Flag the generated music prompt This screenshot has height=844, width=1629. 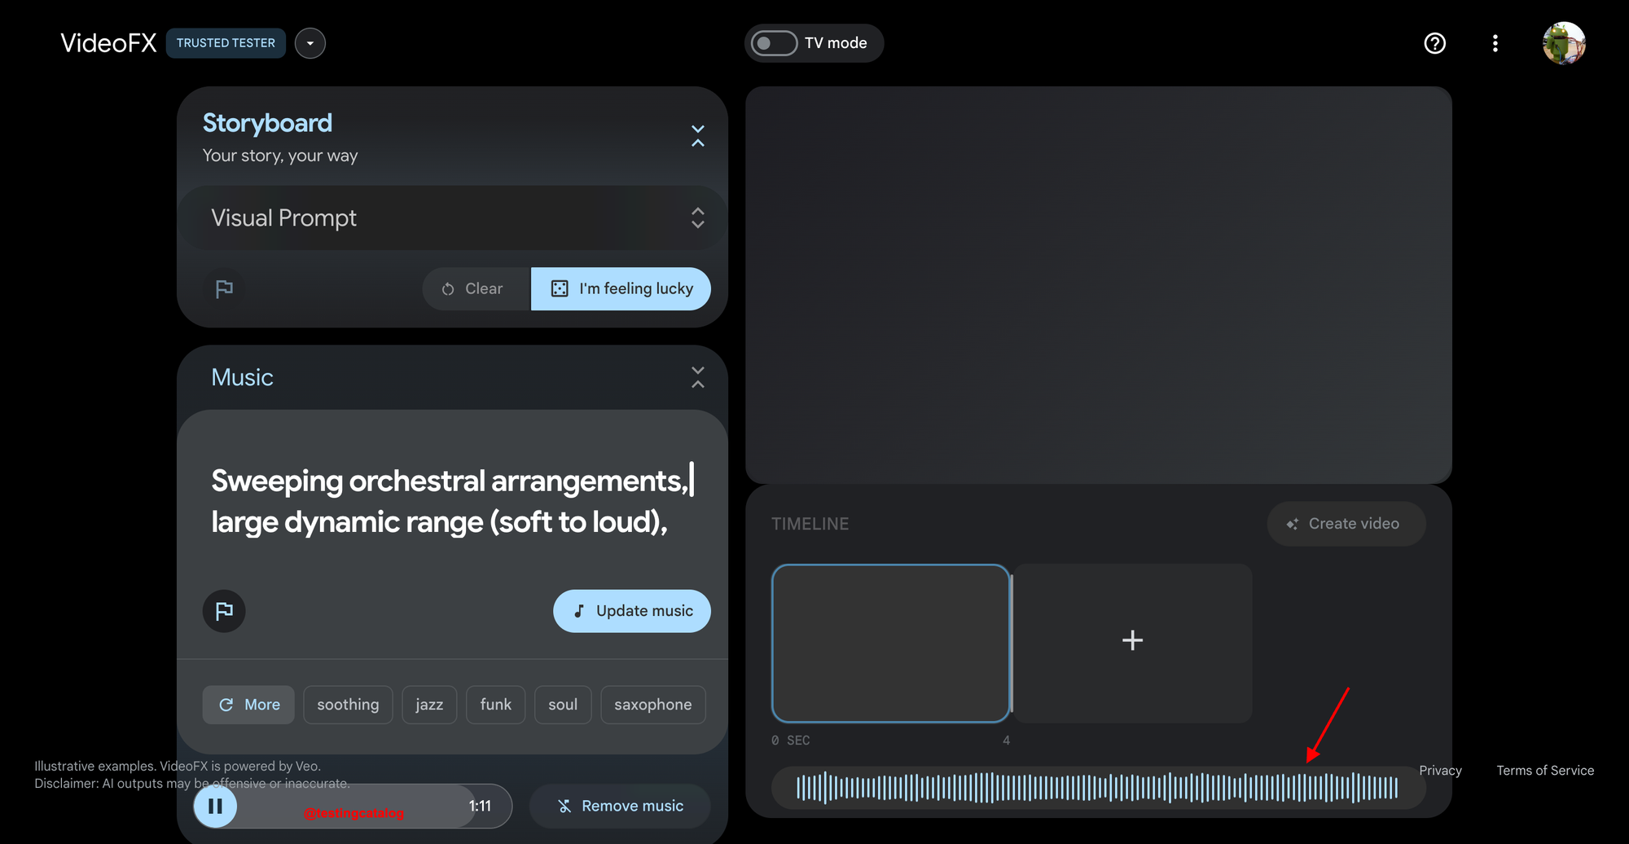(224, 611)
